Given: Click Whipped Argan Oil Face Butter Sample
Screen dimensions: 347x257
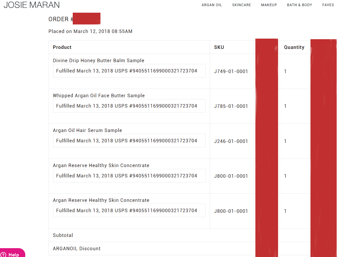Looking at the screenshot, I should point(99,95).
